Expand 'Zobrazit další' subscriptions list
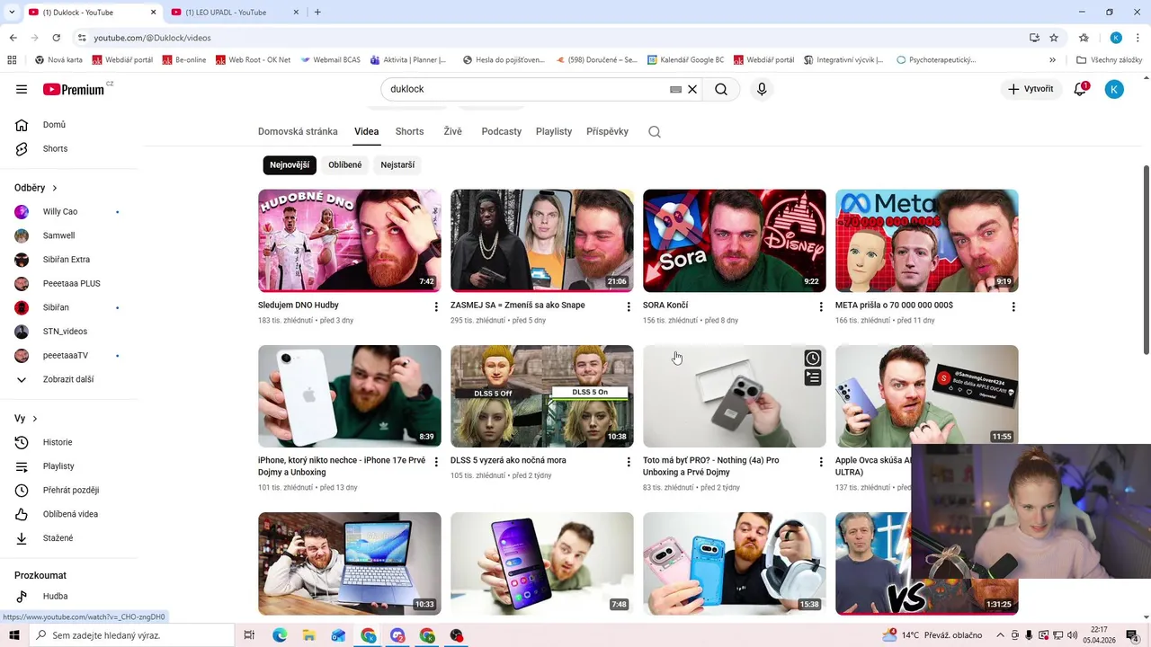1151x647 pixels. click(69, 379)
